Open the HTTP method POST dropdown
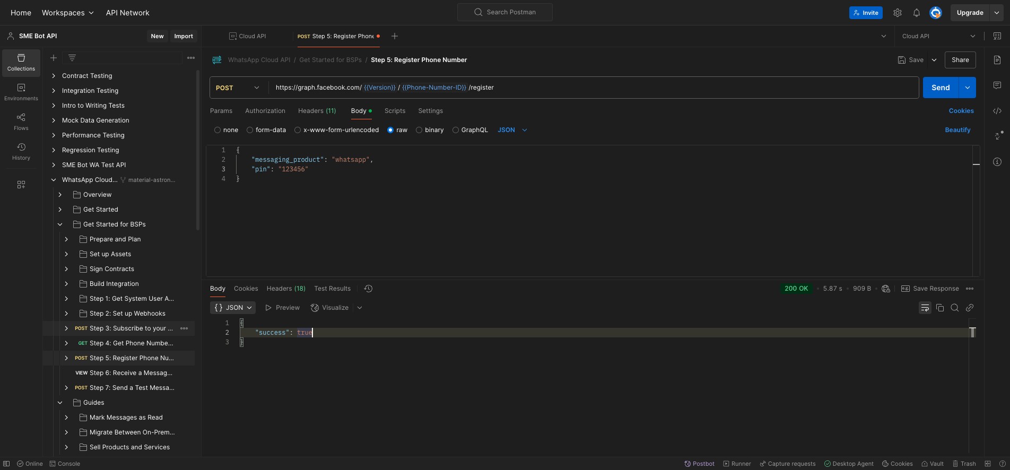This screenshot has width=1010, height=470. click(238, 88)
